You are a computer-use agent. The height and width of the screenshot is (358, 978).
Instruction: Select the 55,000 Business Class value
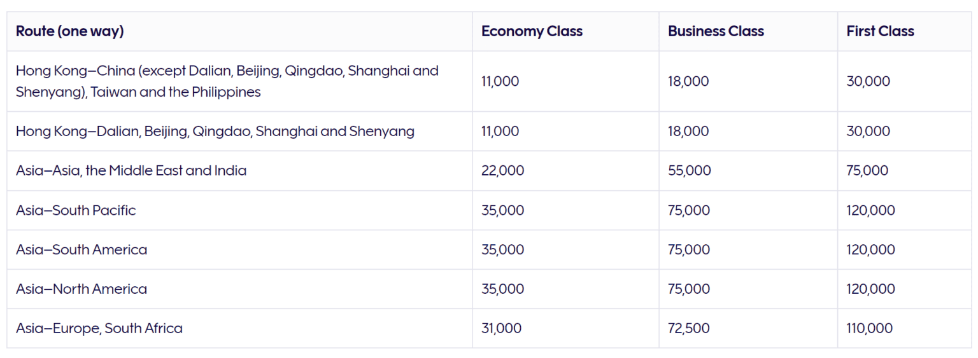click(x=690, y=170)
